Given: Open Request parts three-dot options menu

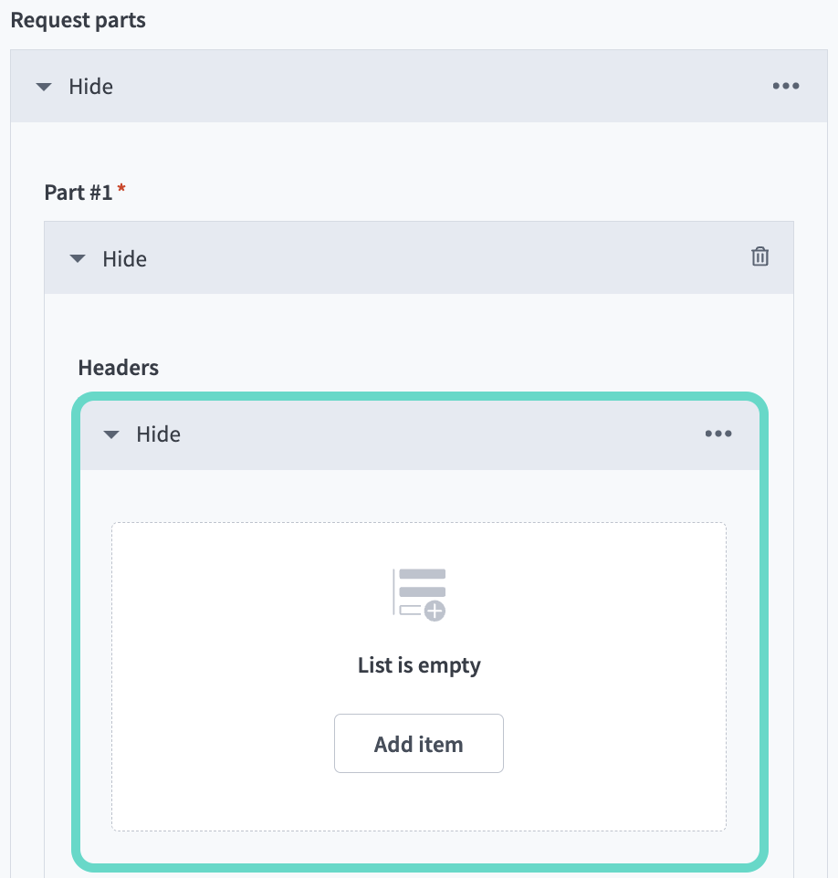Looking at the screenshot, I should click(x=785, y=87).
